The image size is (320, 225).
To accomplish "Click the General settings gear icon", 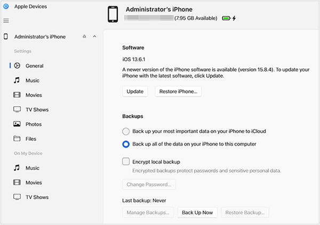I will (17, 66).
